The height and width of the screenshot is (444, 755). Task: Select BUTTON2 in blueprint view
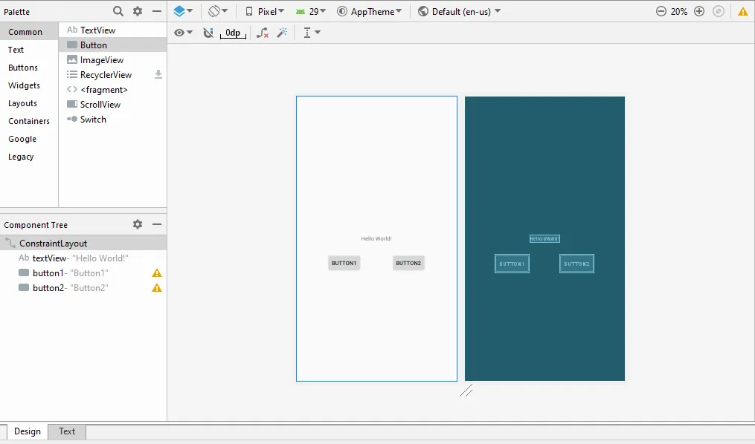point(576,264)
